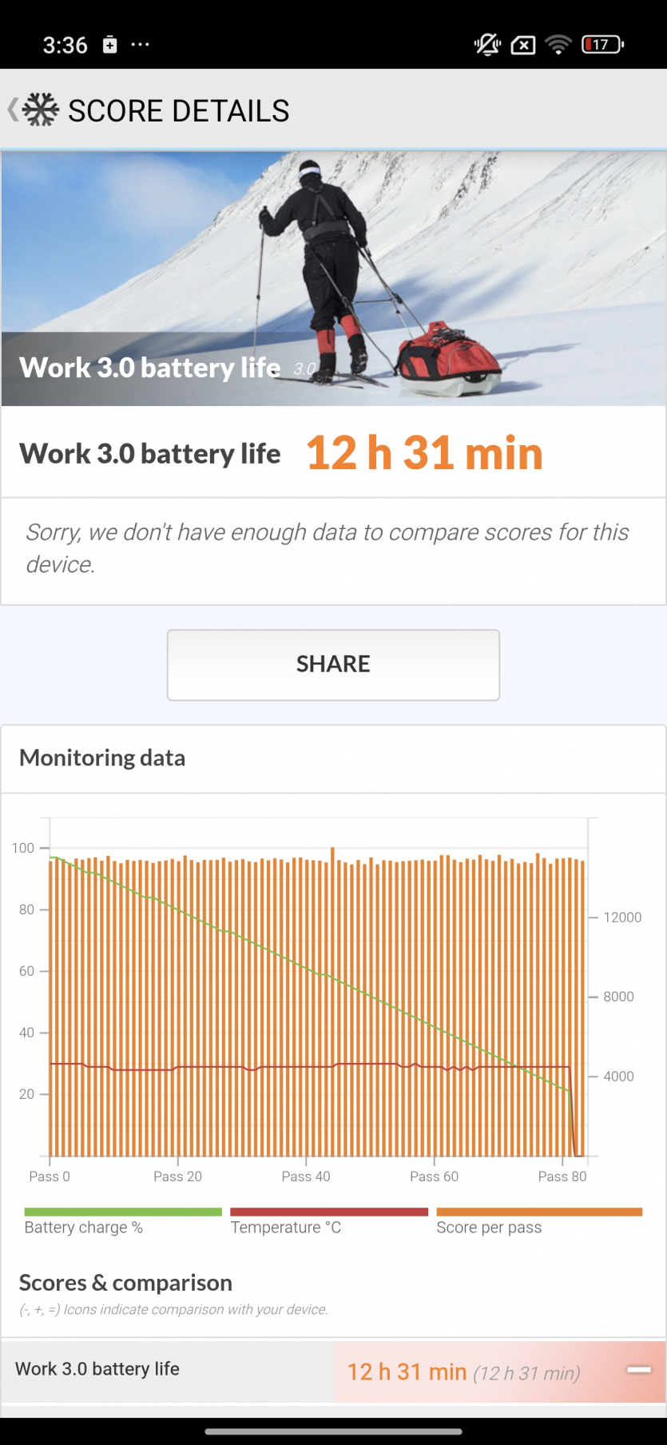
Task: Tap the orange 12 h 31 min score
Action: (x=424, y=453)
